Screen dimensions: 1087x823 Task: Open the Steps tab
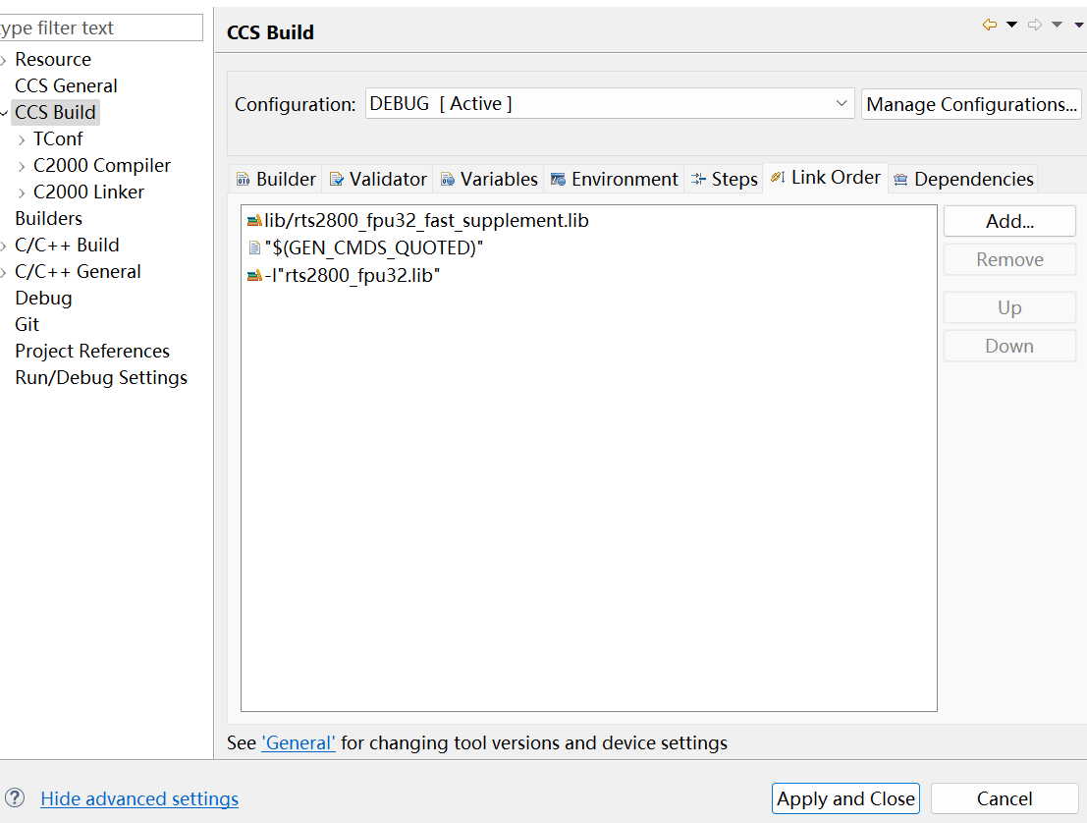click(x=725, y=179)
